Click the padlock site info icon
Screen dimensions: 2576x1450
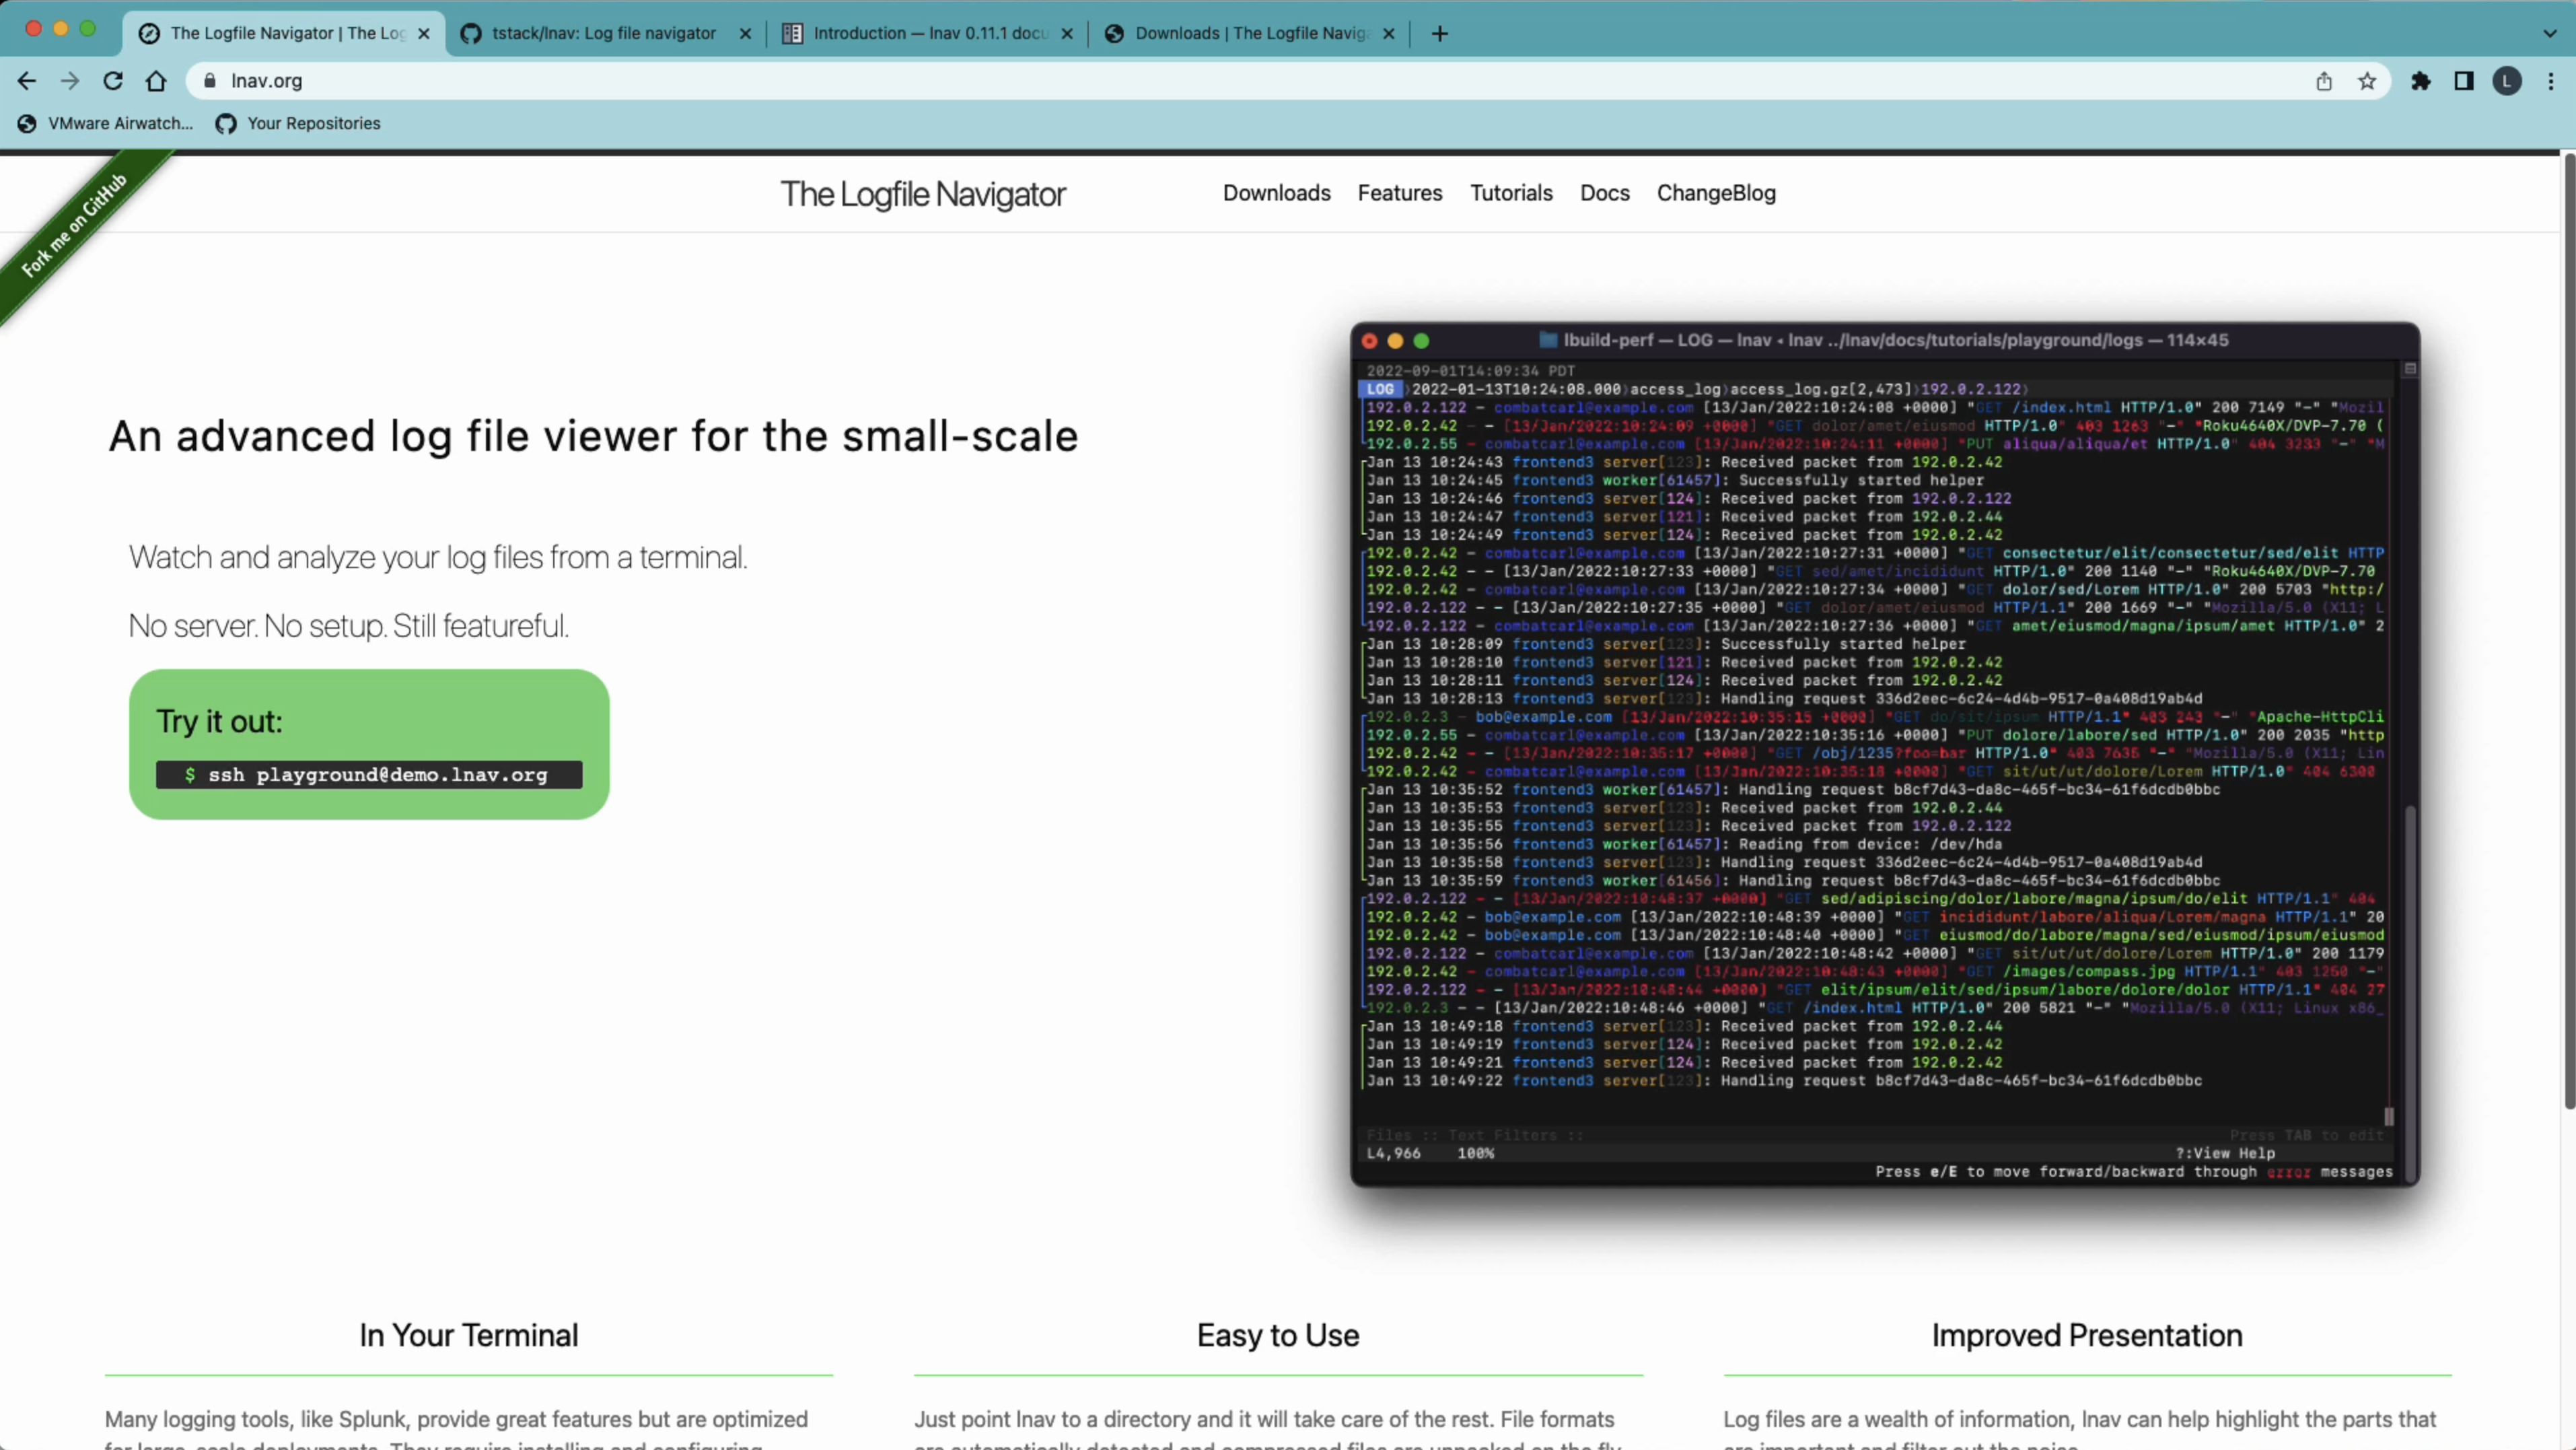point(210,81)
